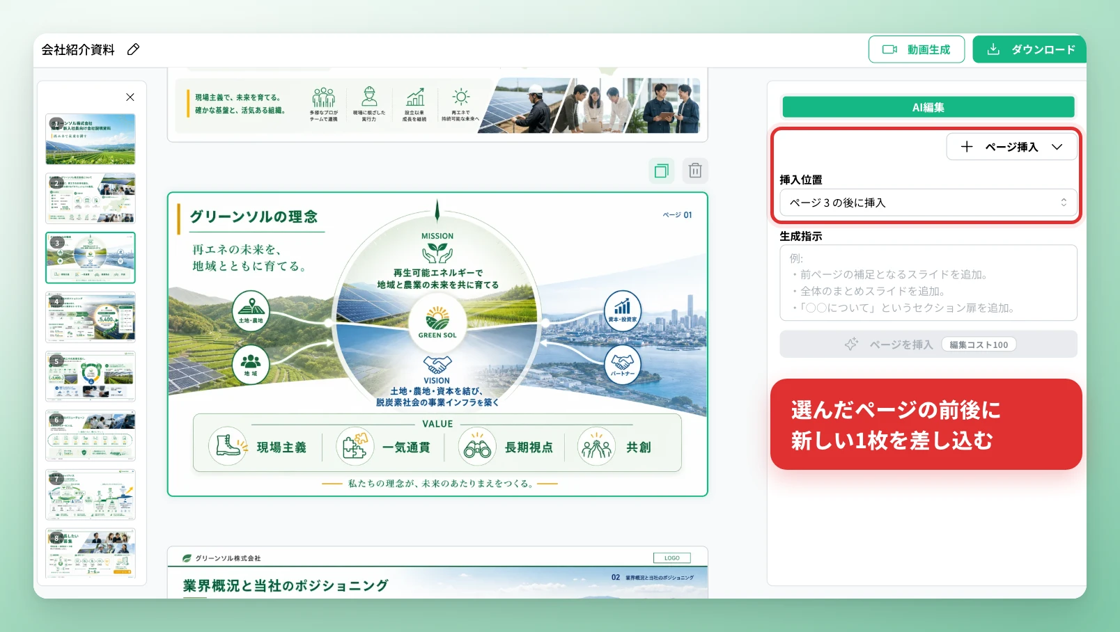Click the 動画生成 button
This screenshot has width=1120, height=632.
point(917,49)
